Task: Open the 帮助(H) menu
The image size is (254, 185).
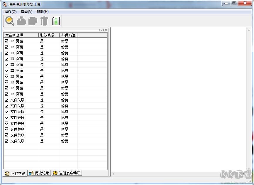Action: click(42, 12)
